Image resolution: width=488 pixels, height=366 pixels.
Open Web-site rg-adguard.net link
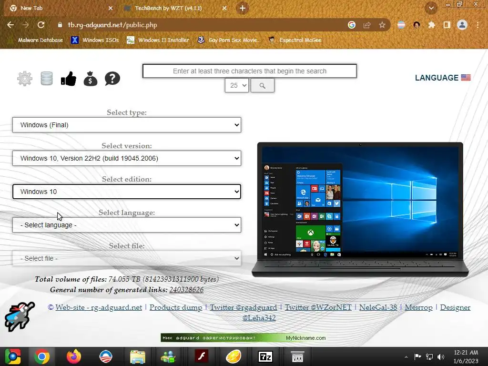(x=99, y=307)
